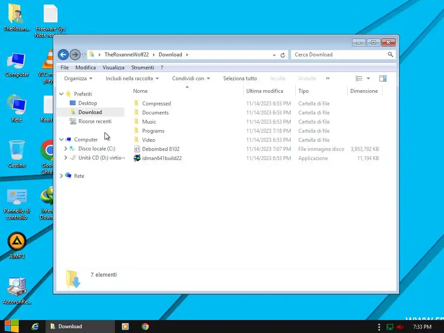Select the Documents folder icon
This screenshot has width=444, height=333.
(137, 112)
